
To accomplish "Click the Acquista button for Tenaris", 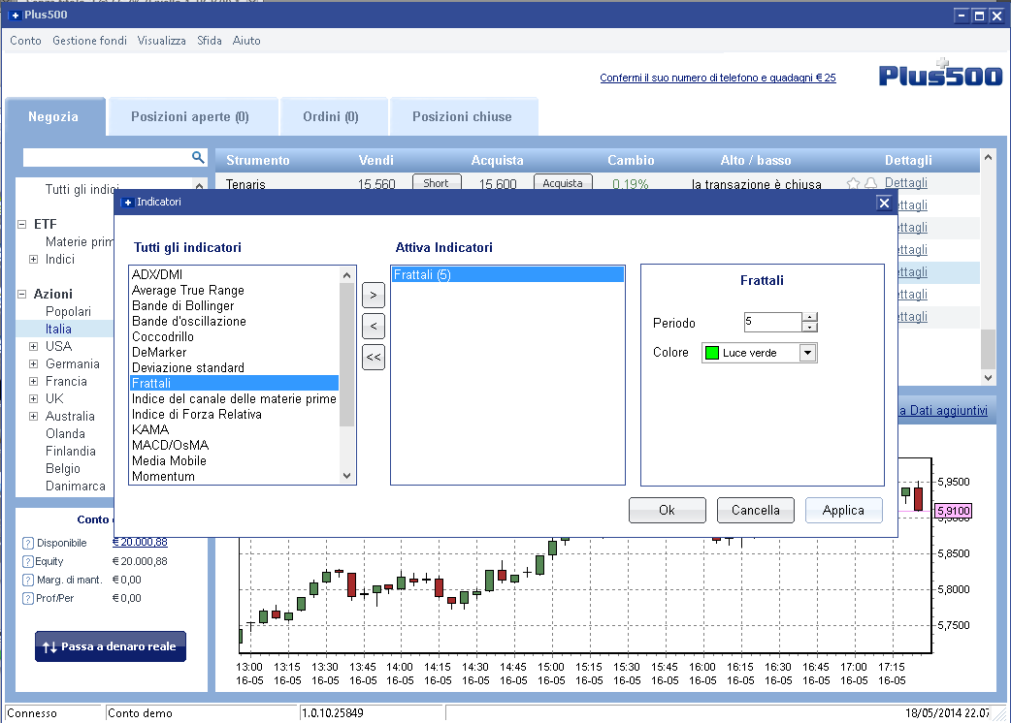I will coord(563,182).
